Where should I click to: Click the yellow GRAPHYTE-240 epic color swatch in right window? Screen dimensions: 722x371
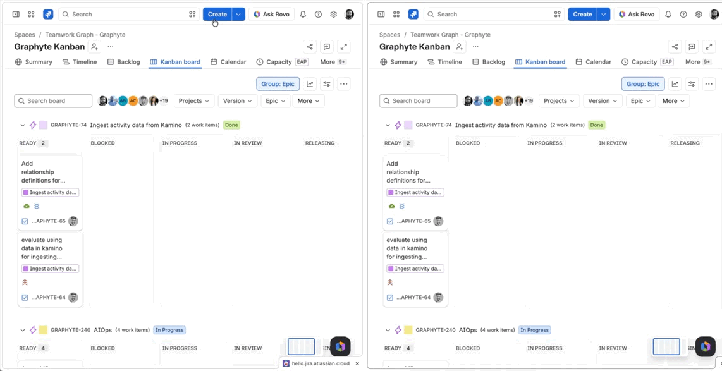pyautogui.click(x=408, y=330)
